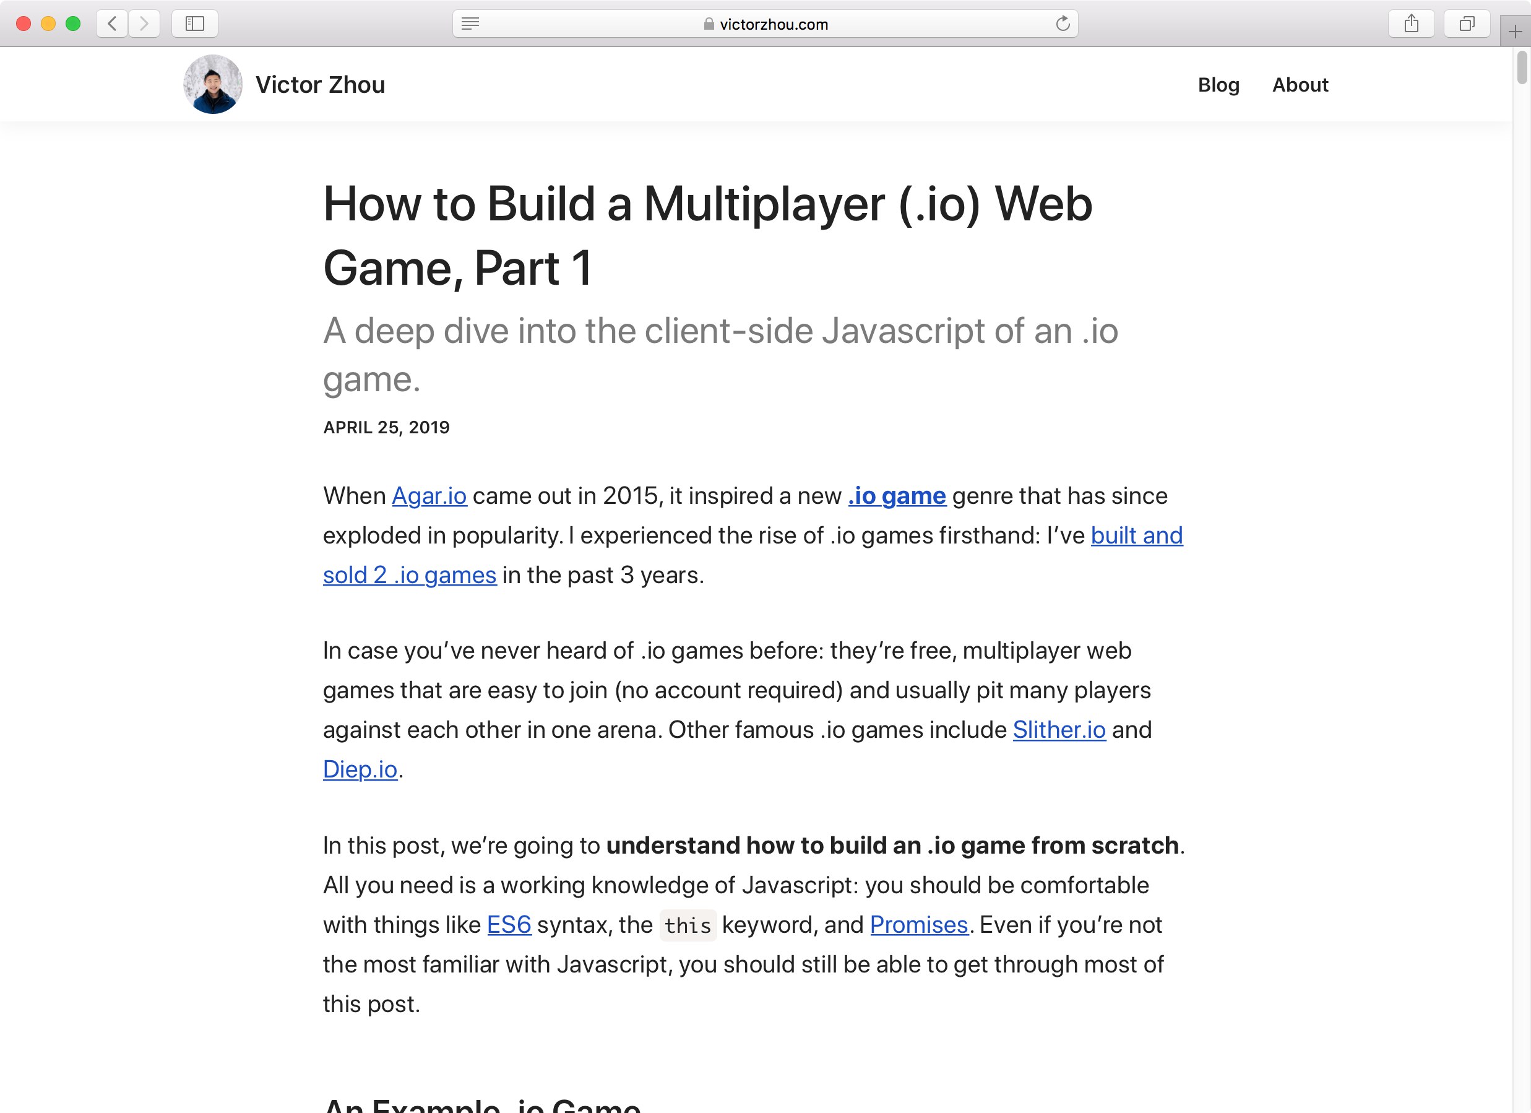
Task: Toggle the Safari sidebar button
Action: click(194, 24)
